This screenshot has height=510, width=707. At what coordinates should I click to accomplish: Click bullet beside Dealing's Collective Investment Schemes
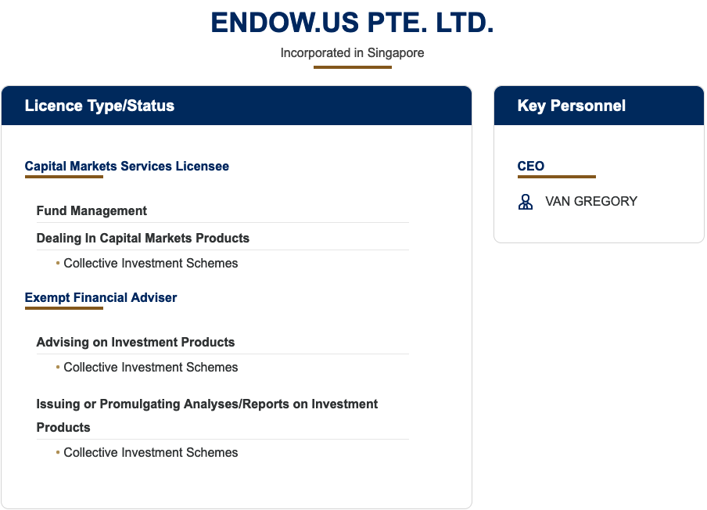[58, 263]
